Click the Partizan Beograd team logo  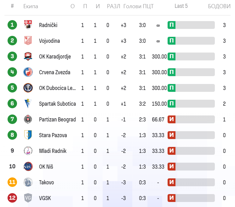(x=28, y=119)
